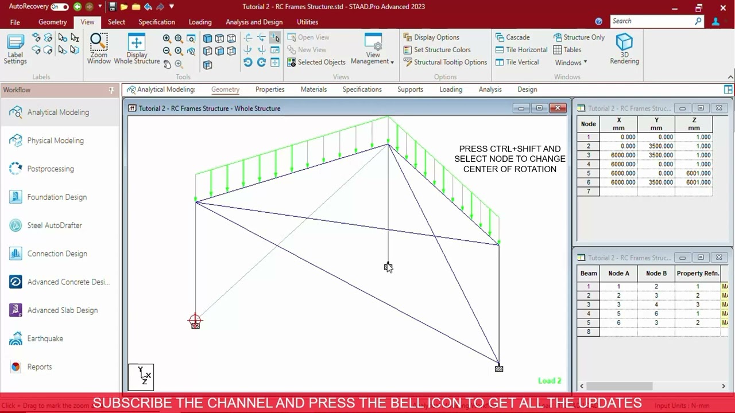The height and width of the screenshot is (413, 735).
Task: Click the green Back arrow icon
Action: tap(78, 7)
